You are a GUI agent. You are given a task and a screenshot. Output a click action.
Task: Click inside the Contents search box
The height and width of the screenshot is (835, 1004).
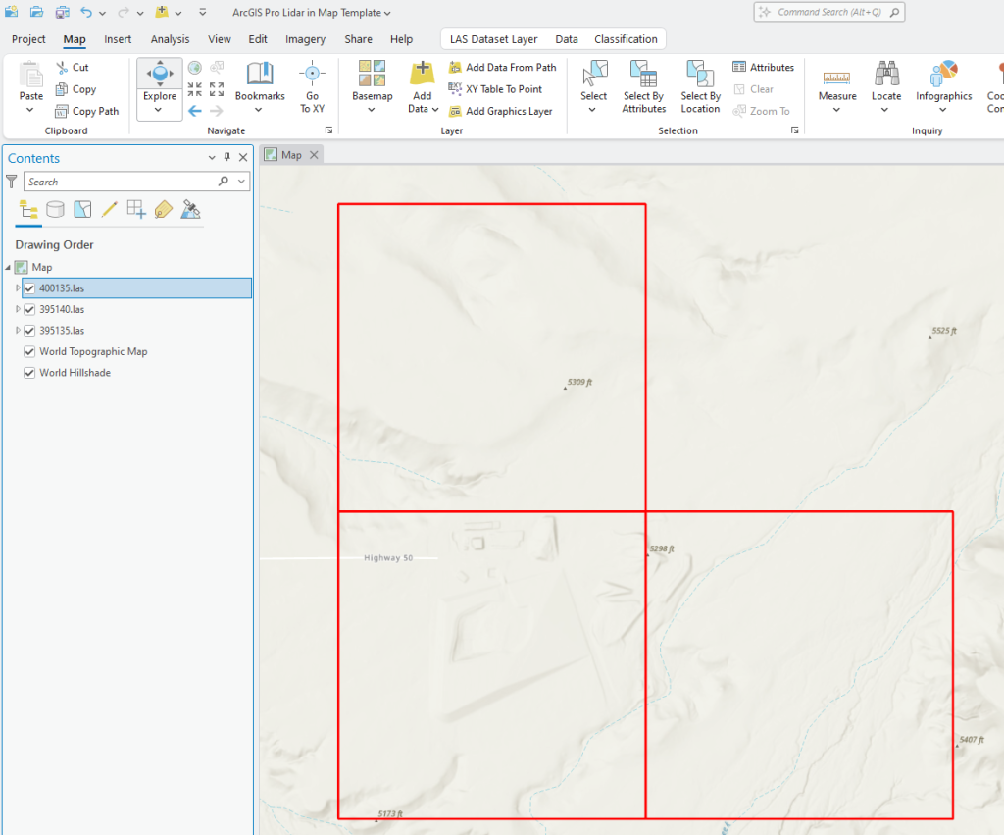point(127,182)
